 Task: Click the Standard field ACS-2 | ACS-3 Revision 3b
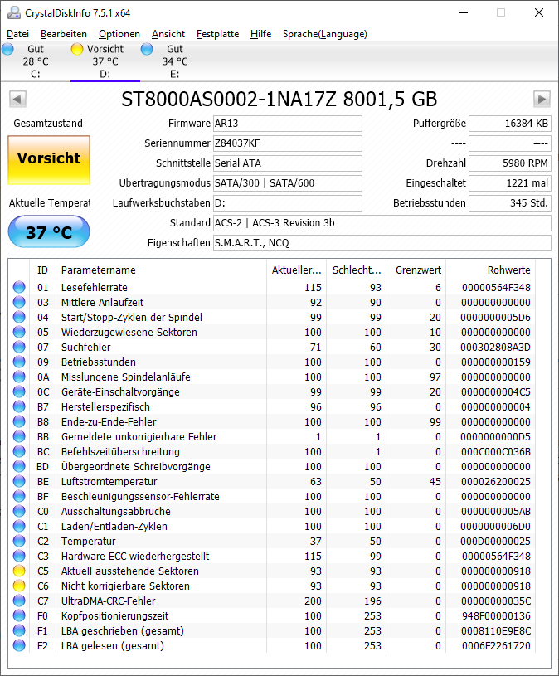click(x=382, y=223)
